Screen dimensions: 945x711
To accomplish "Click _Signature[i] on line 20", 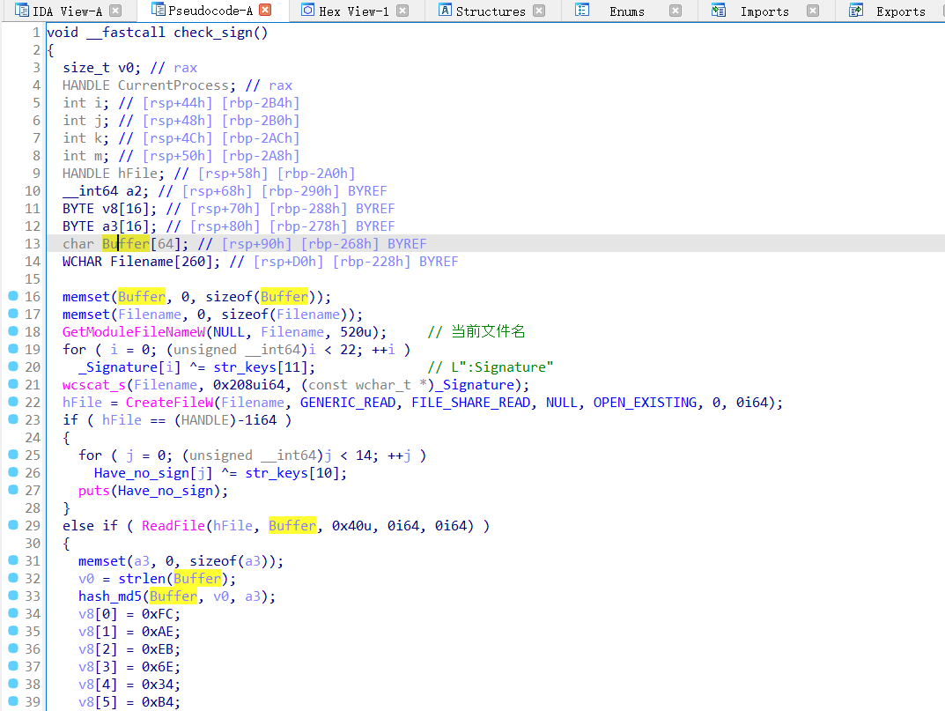I will [x=129, y=367].
